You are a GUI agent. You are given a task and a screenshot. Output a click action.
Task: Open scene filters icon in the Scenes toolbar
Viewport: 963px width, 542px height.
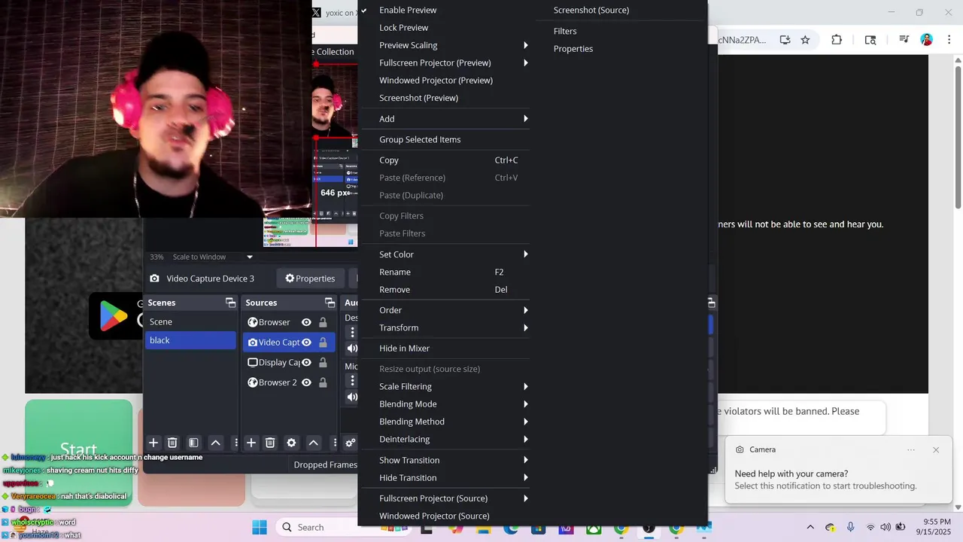(193, 443)
